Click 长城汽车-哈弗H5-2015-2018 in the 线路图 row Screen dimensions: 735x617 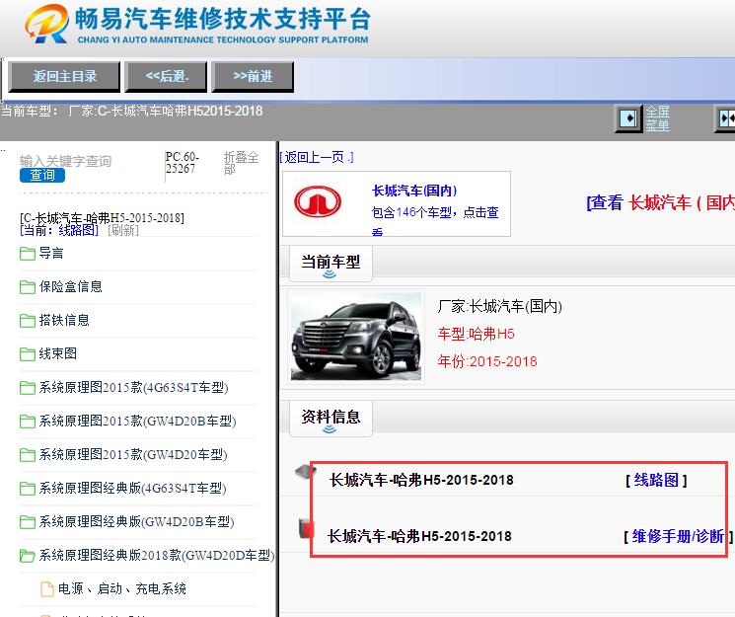pos(421,480)
